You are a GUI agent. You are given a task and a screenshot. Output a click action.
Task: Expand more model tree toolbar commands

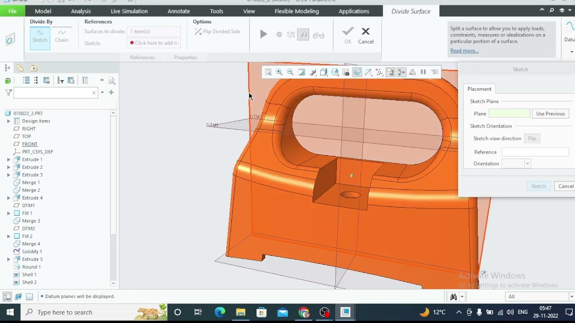point(102,80)
